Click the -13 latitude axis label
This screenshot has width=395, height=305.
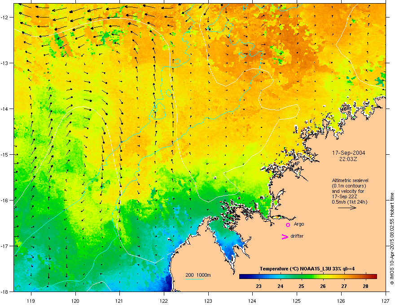pyautogui.click(x=5, y=63)
